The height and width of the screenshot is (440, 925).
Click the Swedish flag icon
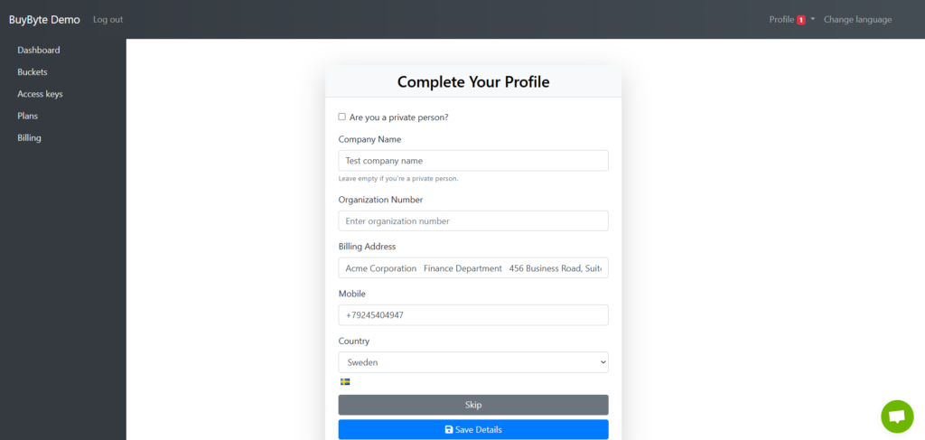pos(345,381)
